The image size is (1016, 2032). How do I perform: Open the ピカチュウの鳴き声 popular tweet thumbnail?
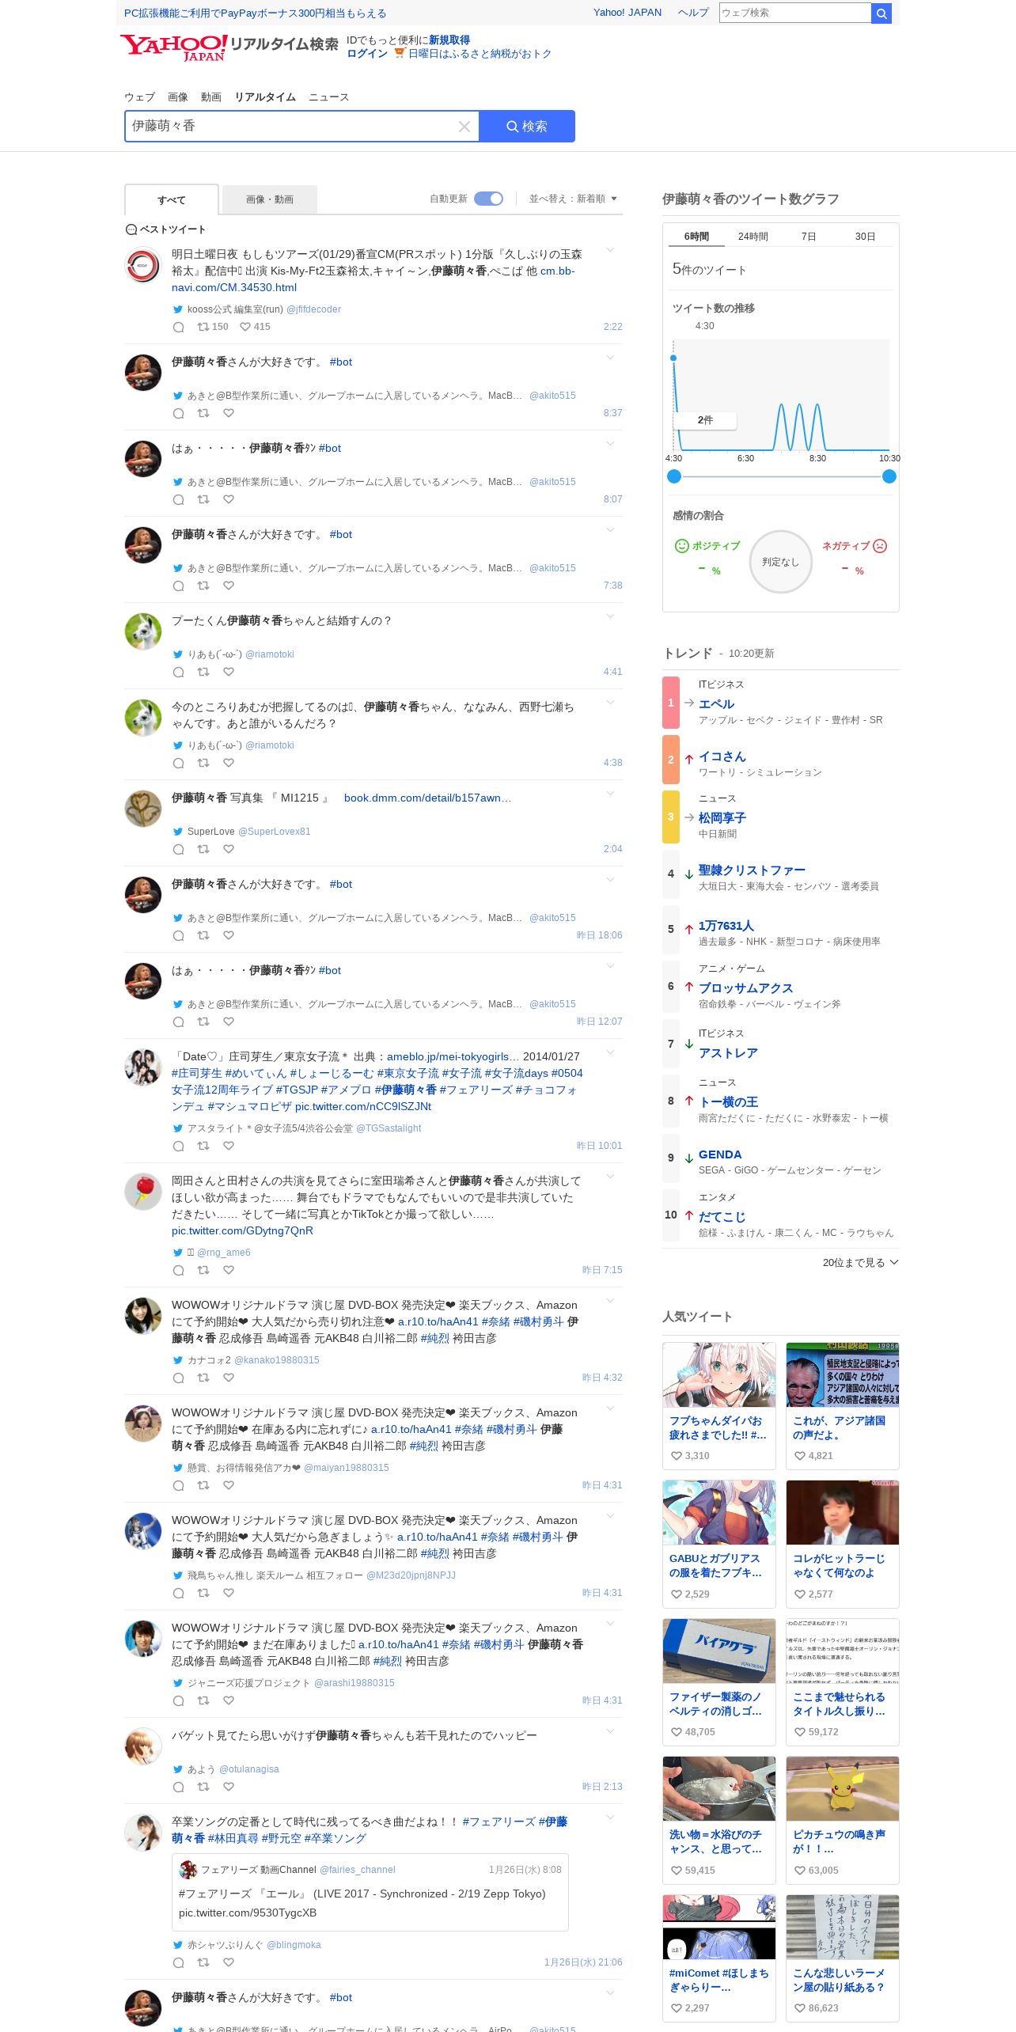coord(843,1788)
